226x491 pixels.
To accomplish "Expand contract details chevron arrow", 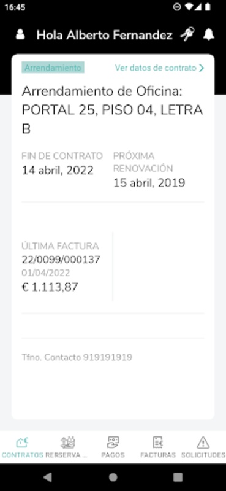I will click(x=202, y=68).
